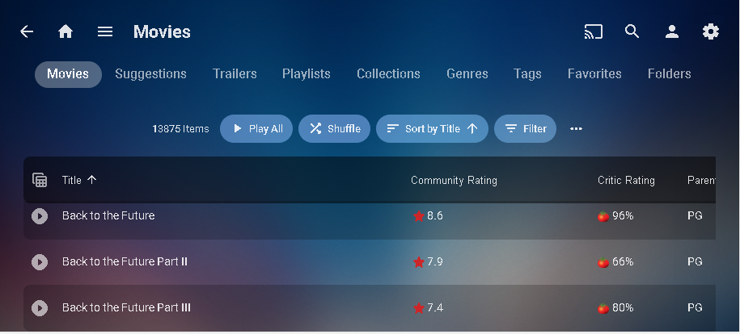Open the Sort by Title dropdown
Image resolution: width=740 pixels, height=334 pixels.
[432, 128]
